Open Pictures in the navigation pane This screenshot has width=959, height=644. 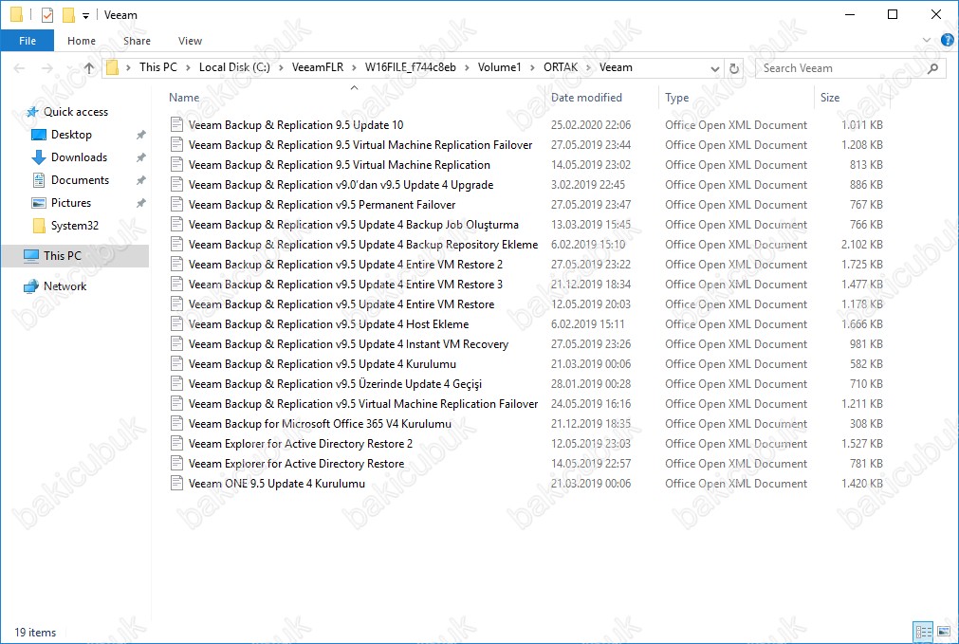point(70,202)
